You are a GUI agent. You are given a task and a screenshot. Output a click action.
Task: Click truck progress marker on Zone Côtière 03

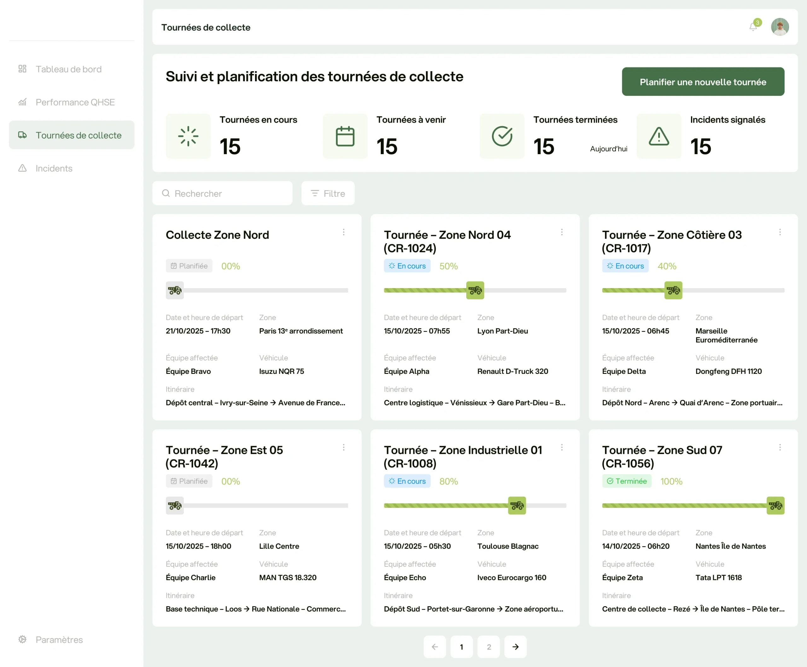pos(673,290)
